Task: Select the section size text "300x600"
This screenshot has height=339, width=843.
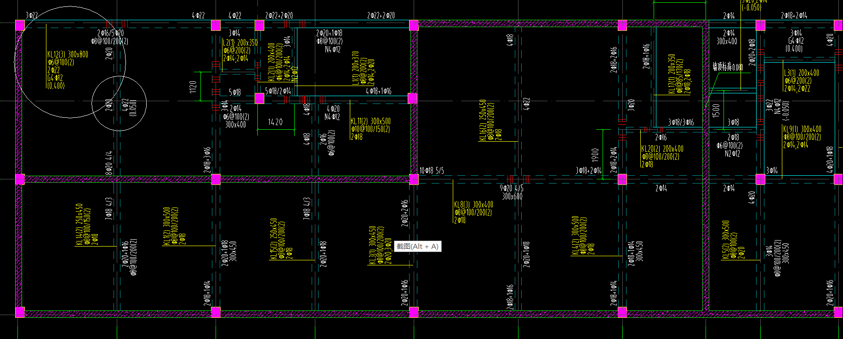Action: (512, 196)
